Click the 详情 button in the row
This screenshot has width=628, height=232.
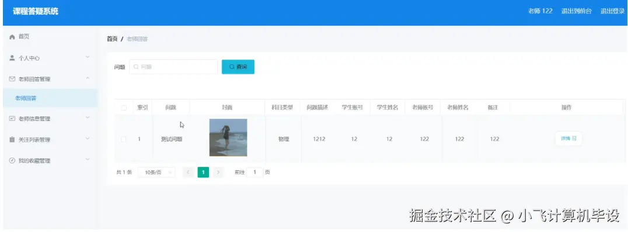568,138
